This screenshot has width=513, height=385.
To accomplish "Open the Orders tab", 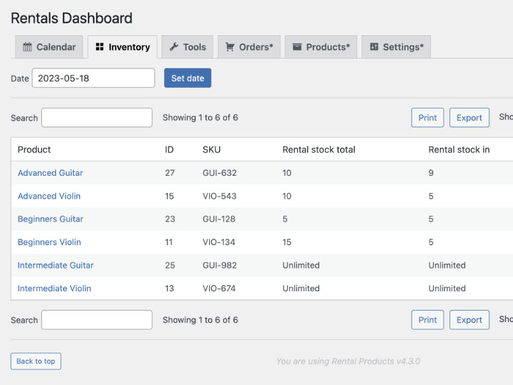I will (x=249, y=47).
